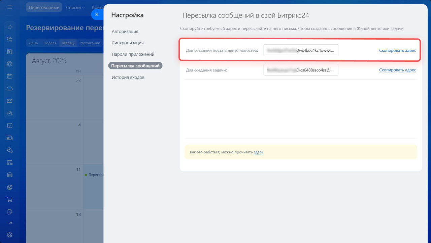Open the settings gear icon at sidebar bottom
The width and height of the screenshot is (431, 243).
pyautogui.click(x=10, y=235)
